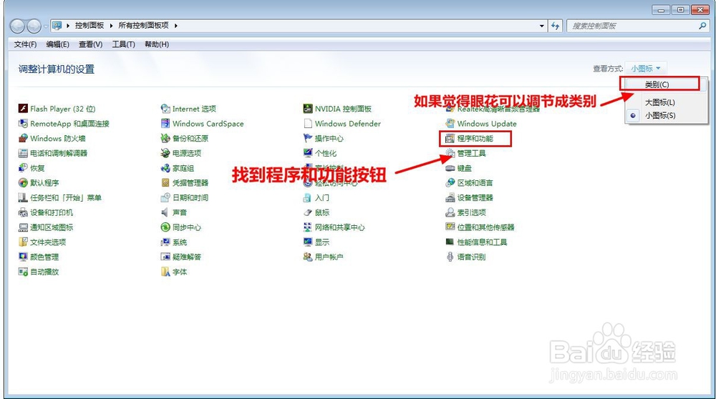Open the 自动播放 icon

pos(23,272)
